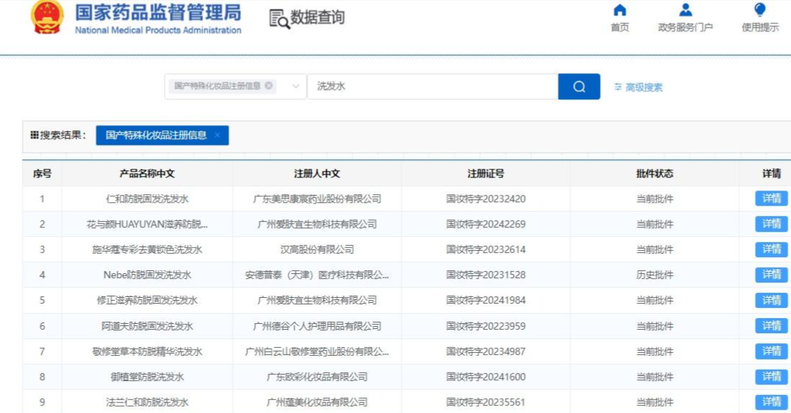Viewport: 791px width, 413px height.
Task: Click registrant 广州德谷个人护理用品有限公司
Action: tap(317, 326)
